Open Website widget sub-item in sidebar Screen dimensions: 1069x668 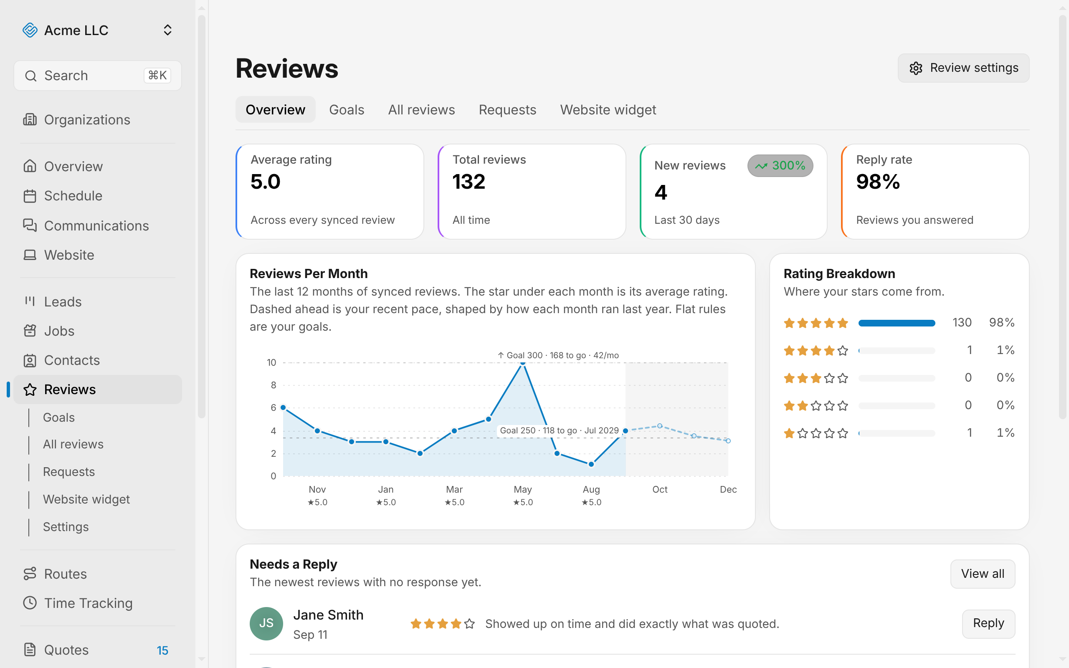(86, 499)
